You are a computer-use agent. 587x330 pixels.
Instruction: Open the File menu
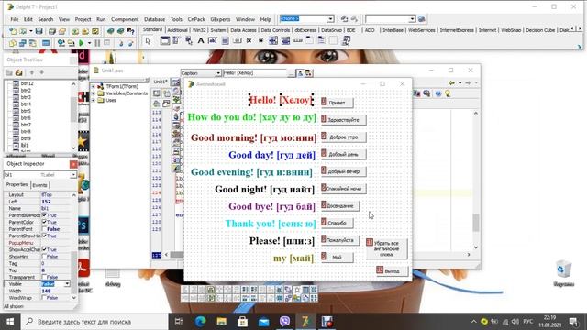point(15,19)
